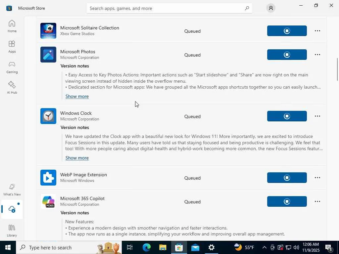339x254 pixels.
Task: Open the AI Hub section
Action: pyautogui.click(x=12, y=88)
